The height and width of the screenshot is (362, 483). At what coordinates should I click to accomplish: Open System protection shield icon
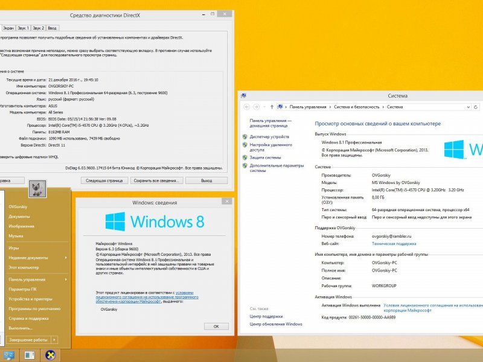tap(245, 157)
